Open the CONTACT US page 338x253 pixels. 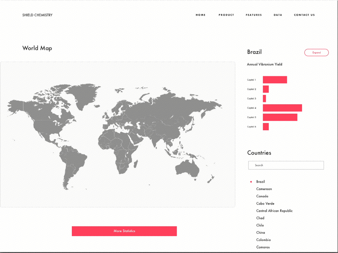(304, 15)
